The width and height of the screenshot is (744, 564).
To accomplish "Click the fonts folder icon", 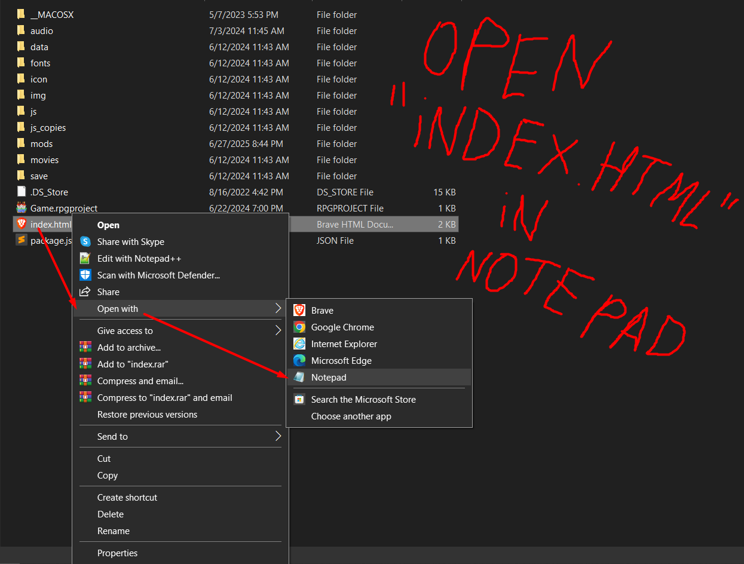I will (x=22, y=63).
